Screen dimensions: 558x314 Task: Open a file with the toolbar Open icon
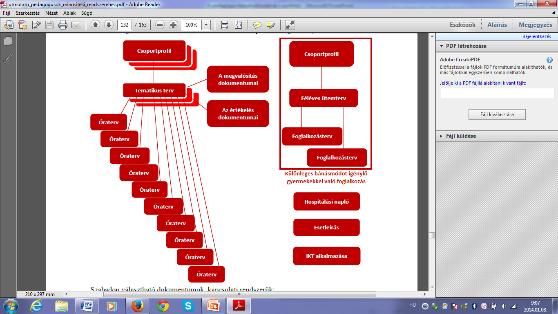click(x=9, y=25)
